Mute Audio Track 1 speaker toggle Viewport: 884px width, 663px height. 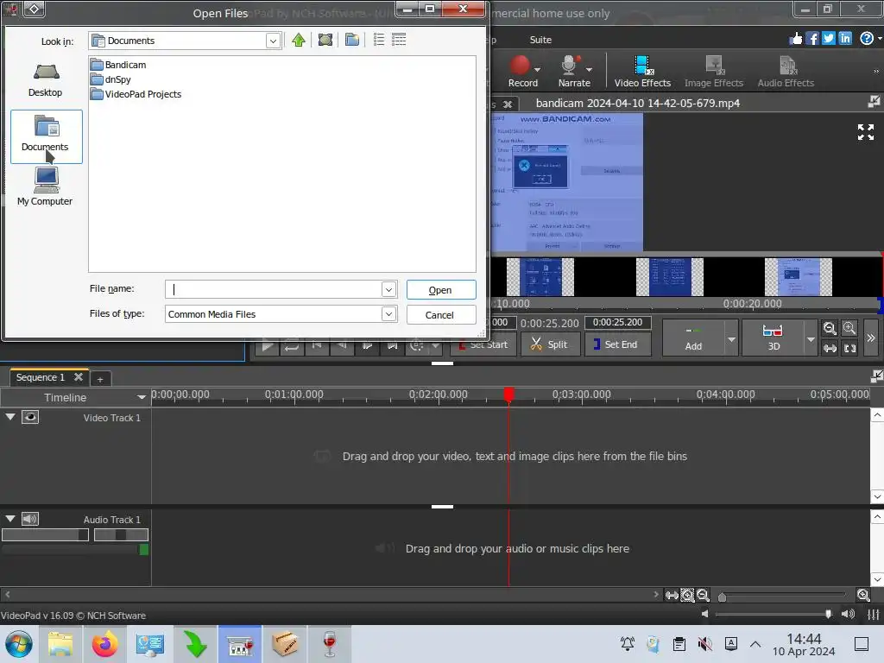coord(30,519)
